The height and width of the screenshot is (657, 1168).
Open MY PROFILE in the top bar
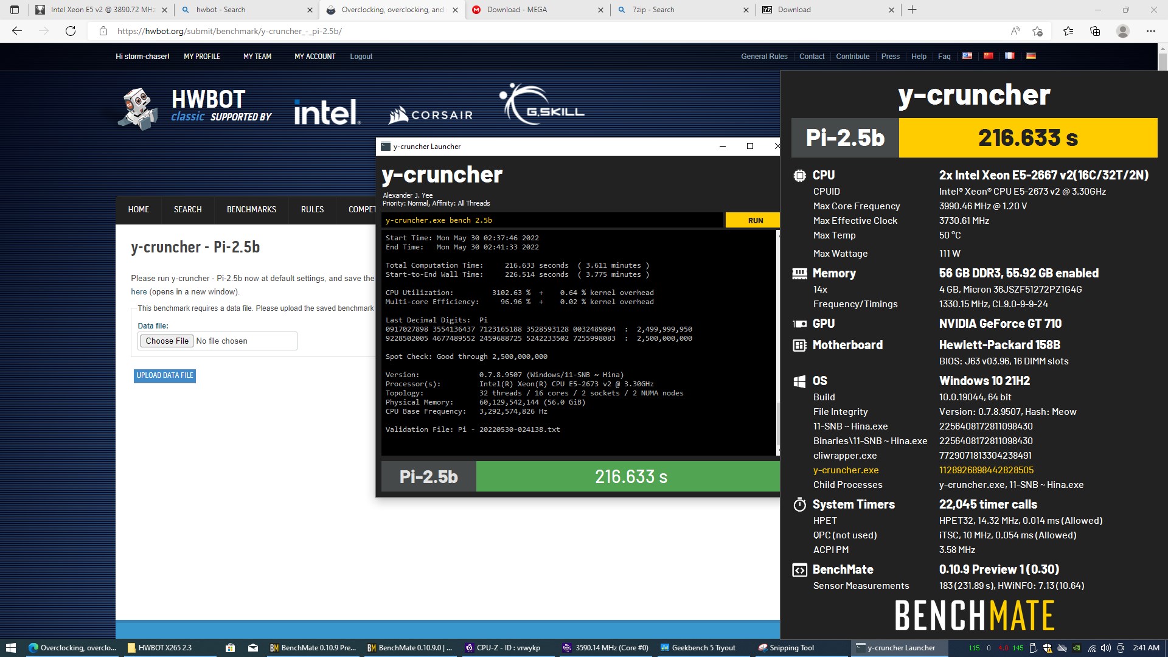[x=202, y=57]
